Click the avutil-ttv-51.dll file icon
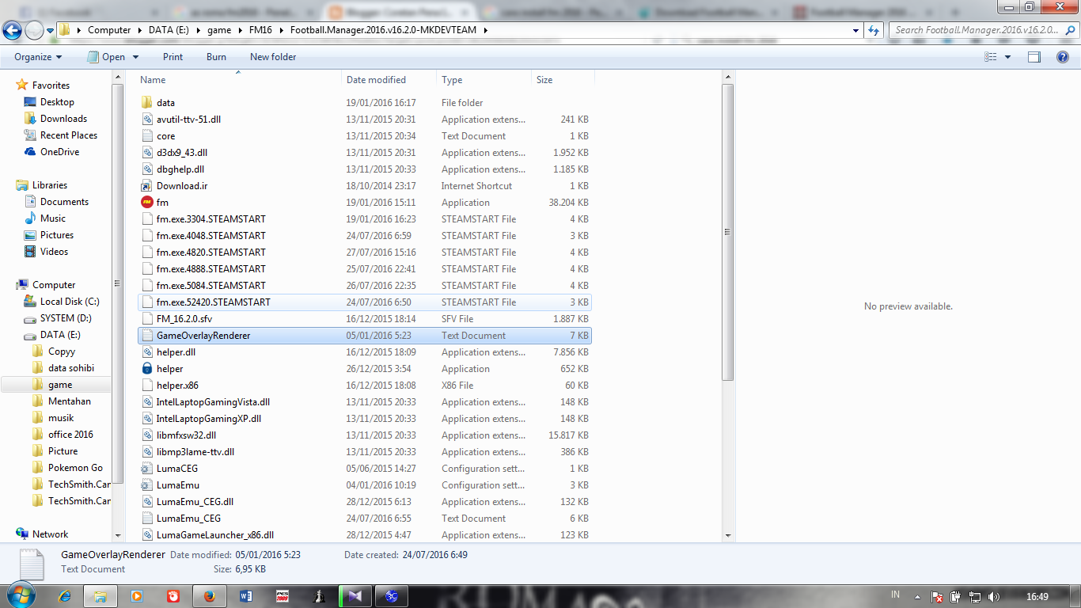1081x608 pixels. (x=146, y=120)
